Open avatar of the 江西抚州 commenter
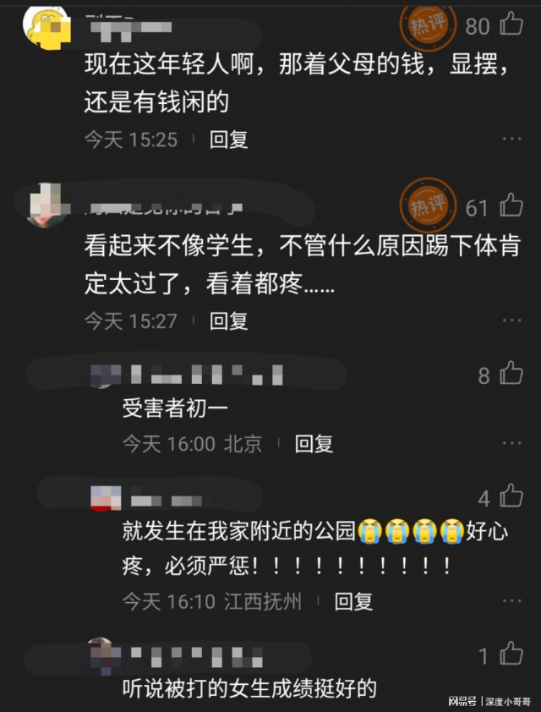Screen dimensions: 541x712 (106, 498)
